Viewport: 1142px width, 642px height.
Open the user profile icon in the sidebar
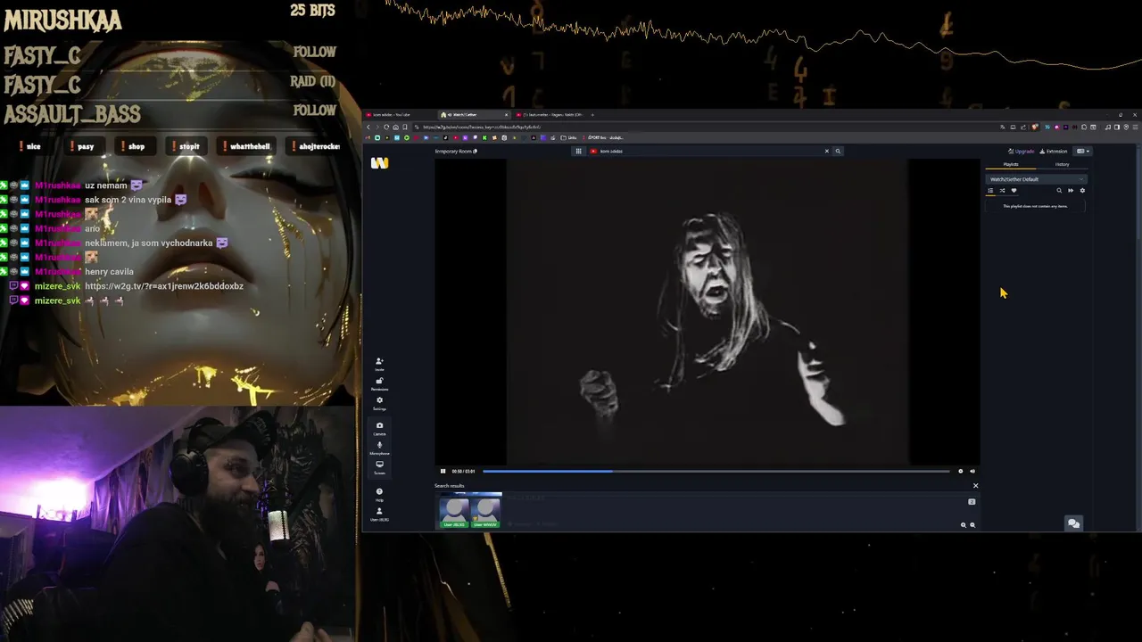(379, 513)
